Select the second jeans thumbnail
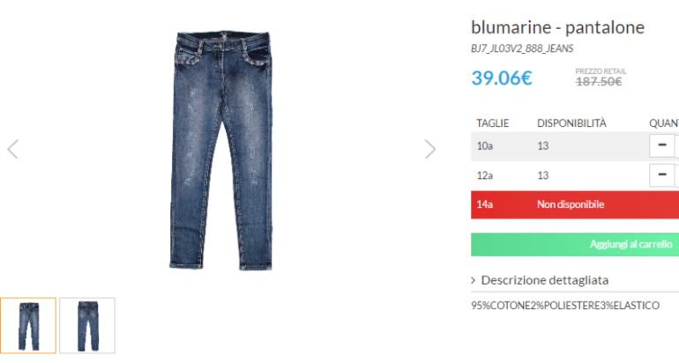 [x=87, y=325]
